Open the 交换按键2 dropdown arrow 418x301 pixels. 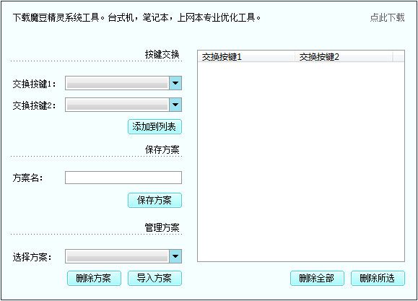(175, 105)
